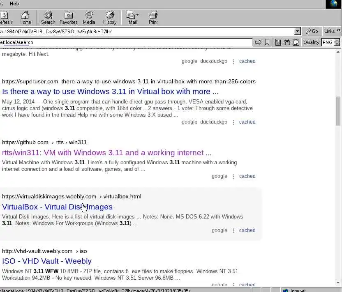Click the duckduckgo link under the superuser result
The image size is (342, 292).
pyautogui.click(x=214, y=122)
